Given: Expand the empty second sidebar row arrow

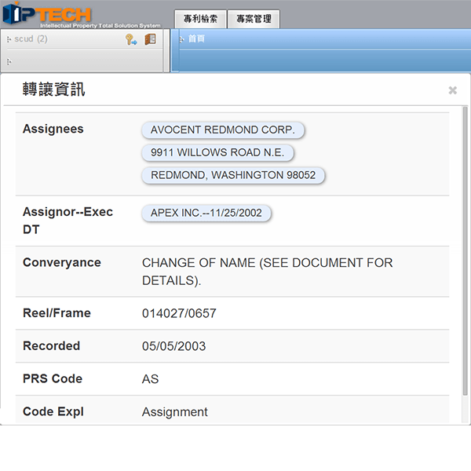Looking at the screenshot, I should click(x=9, y=61).
